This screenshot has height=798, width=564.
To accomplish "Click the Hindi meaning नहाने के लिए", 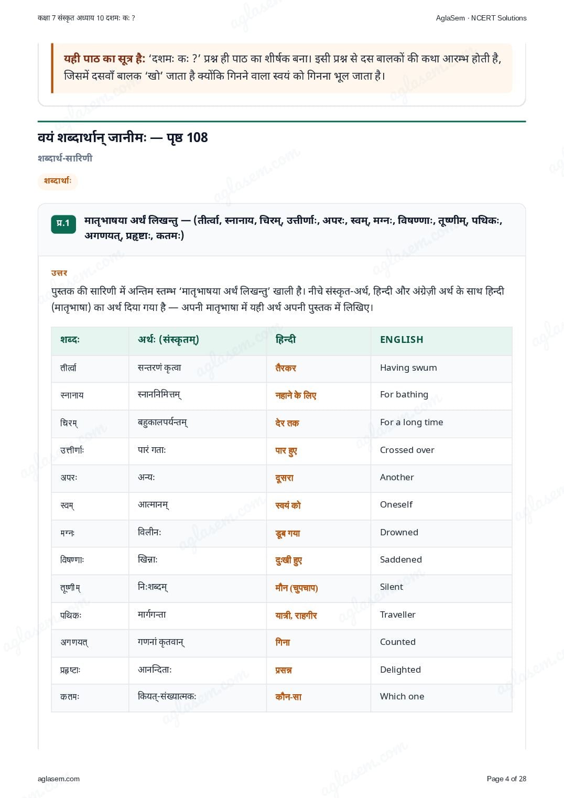I will point(296,395).
